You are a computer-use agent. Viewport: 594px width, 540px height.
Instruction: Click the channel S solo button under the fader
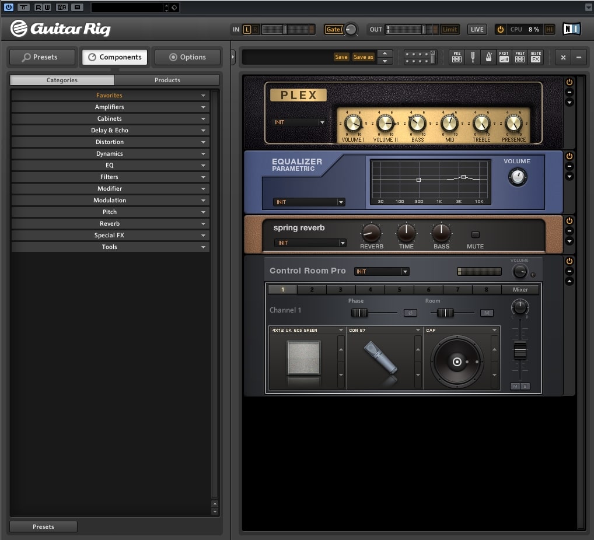click(525, 386)
